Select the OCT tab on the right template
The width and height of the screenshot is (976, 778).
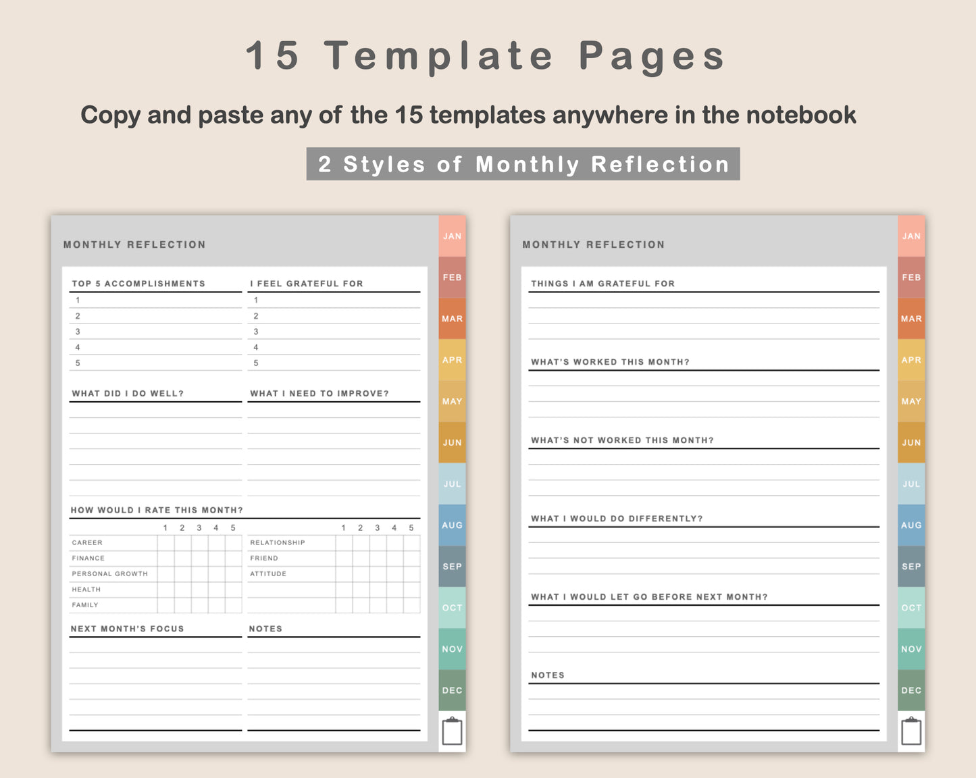911,608
